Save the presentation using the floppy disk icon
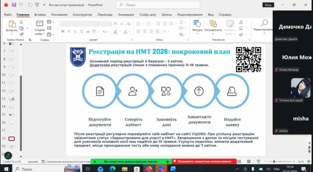Screen dimensions: 313x172 point(14,5)
